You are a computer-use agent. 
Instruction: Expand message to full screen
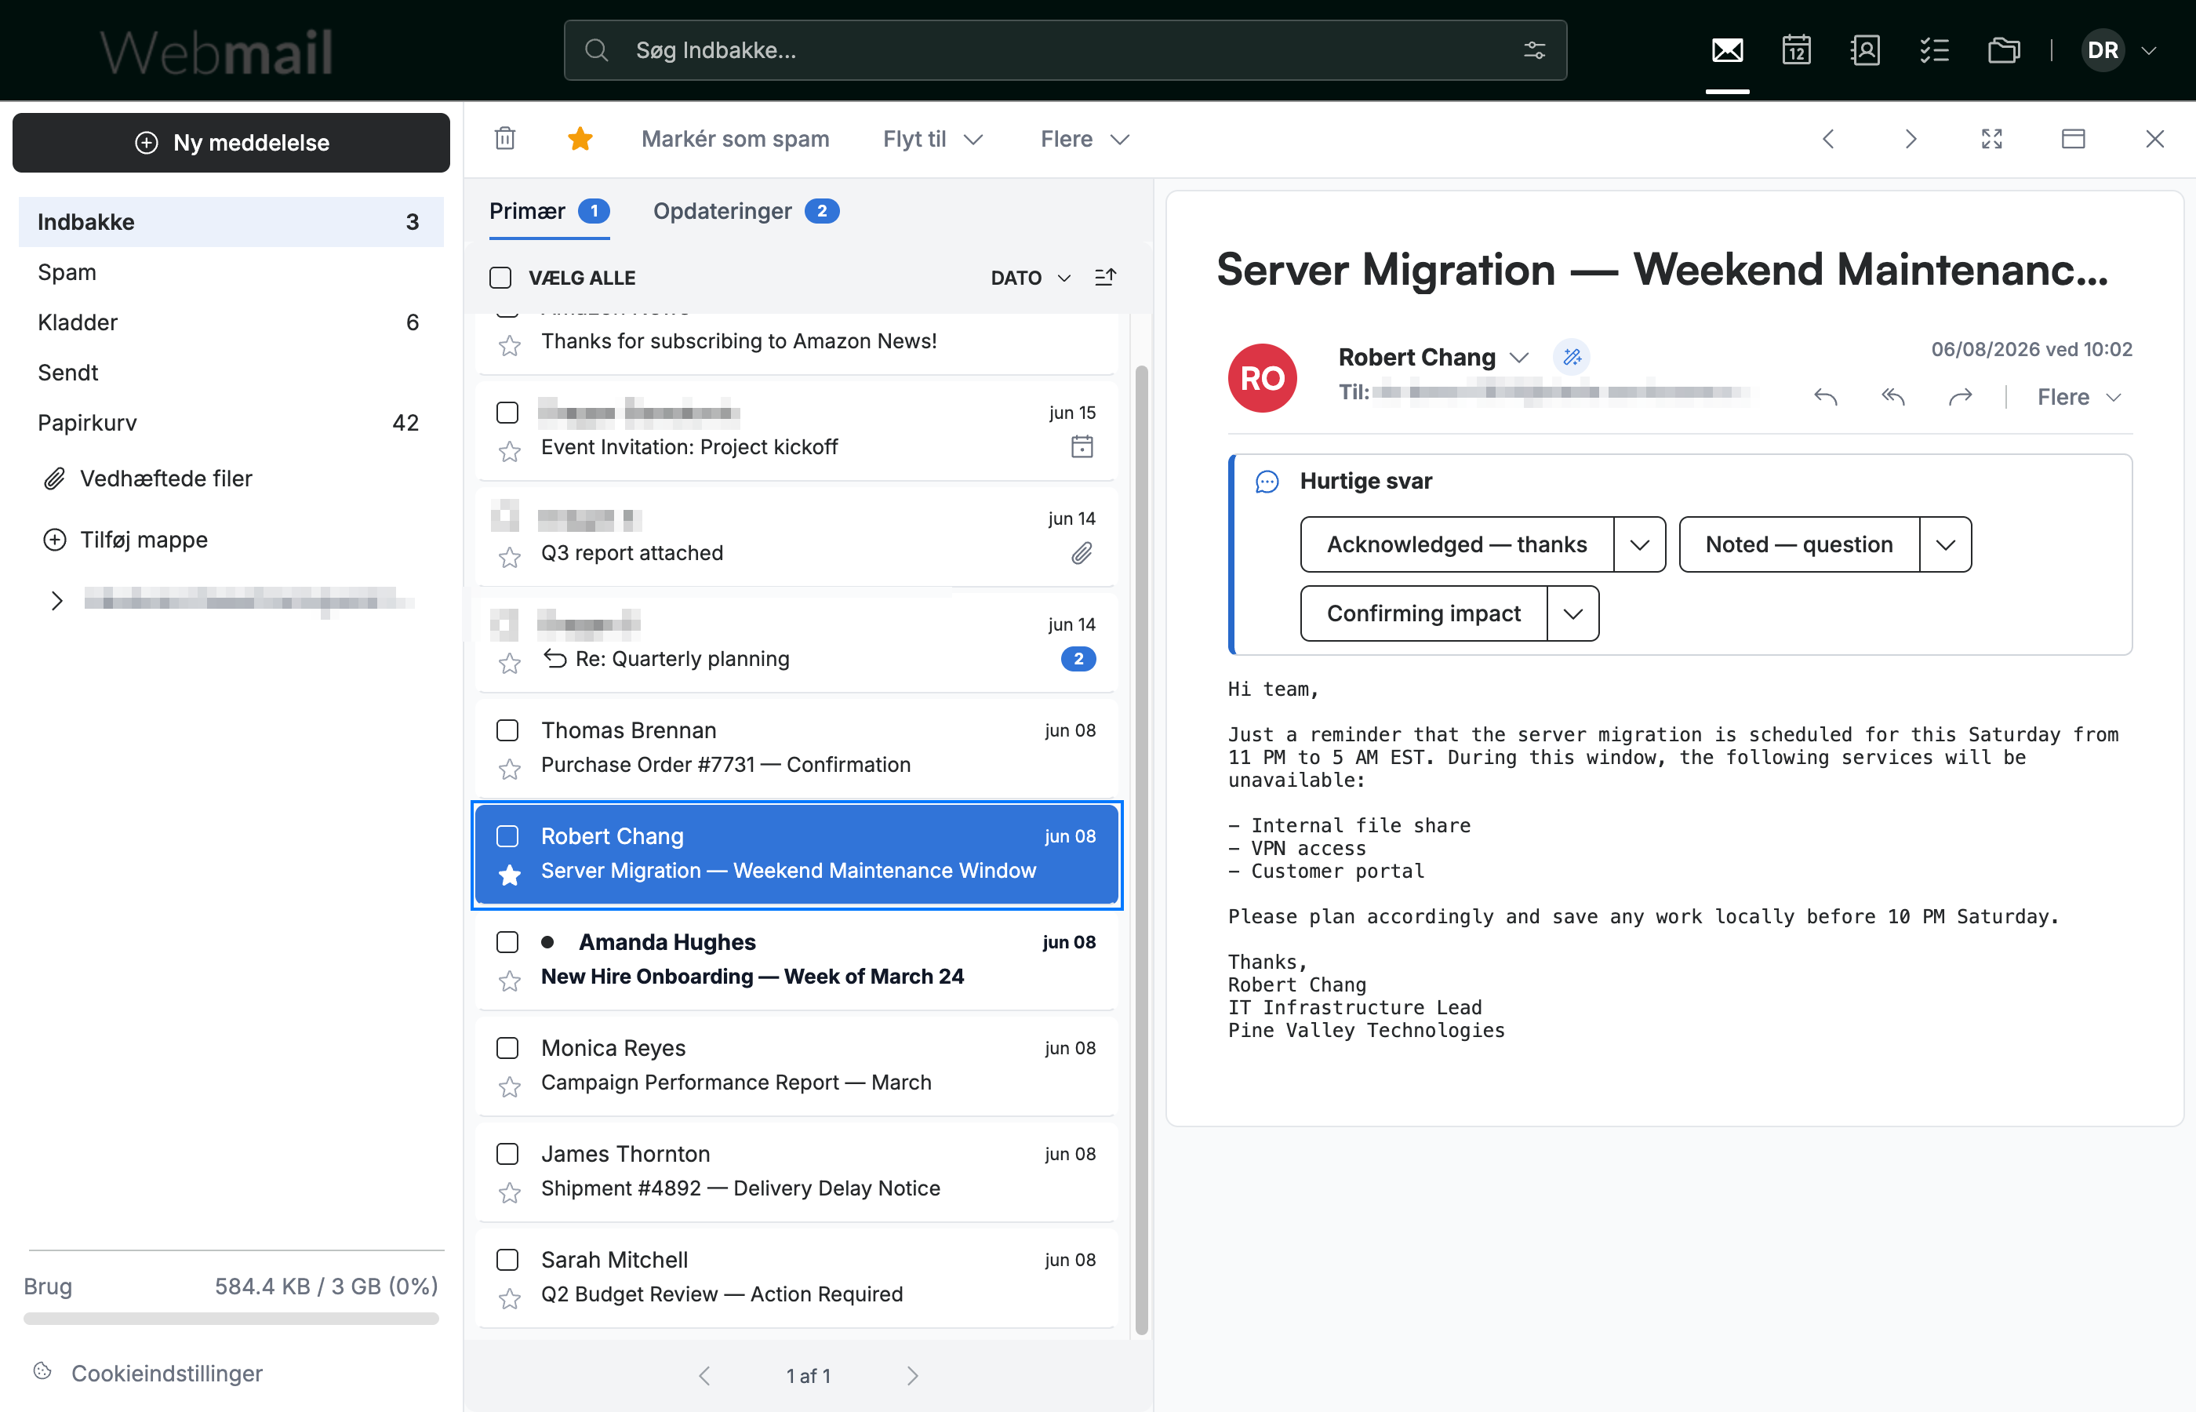pyautogui.click(x=1991, y=138)
